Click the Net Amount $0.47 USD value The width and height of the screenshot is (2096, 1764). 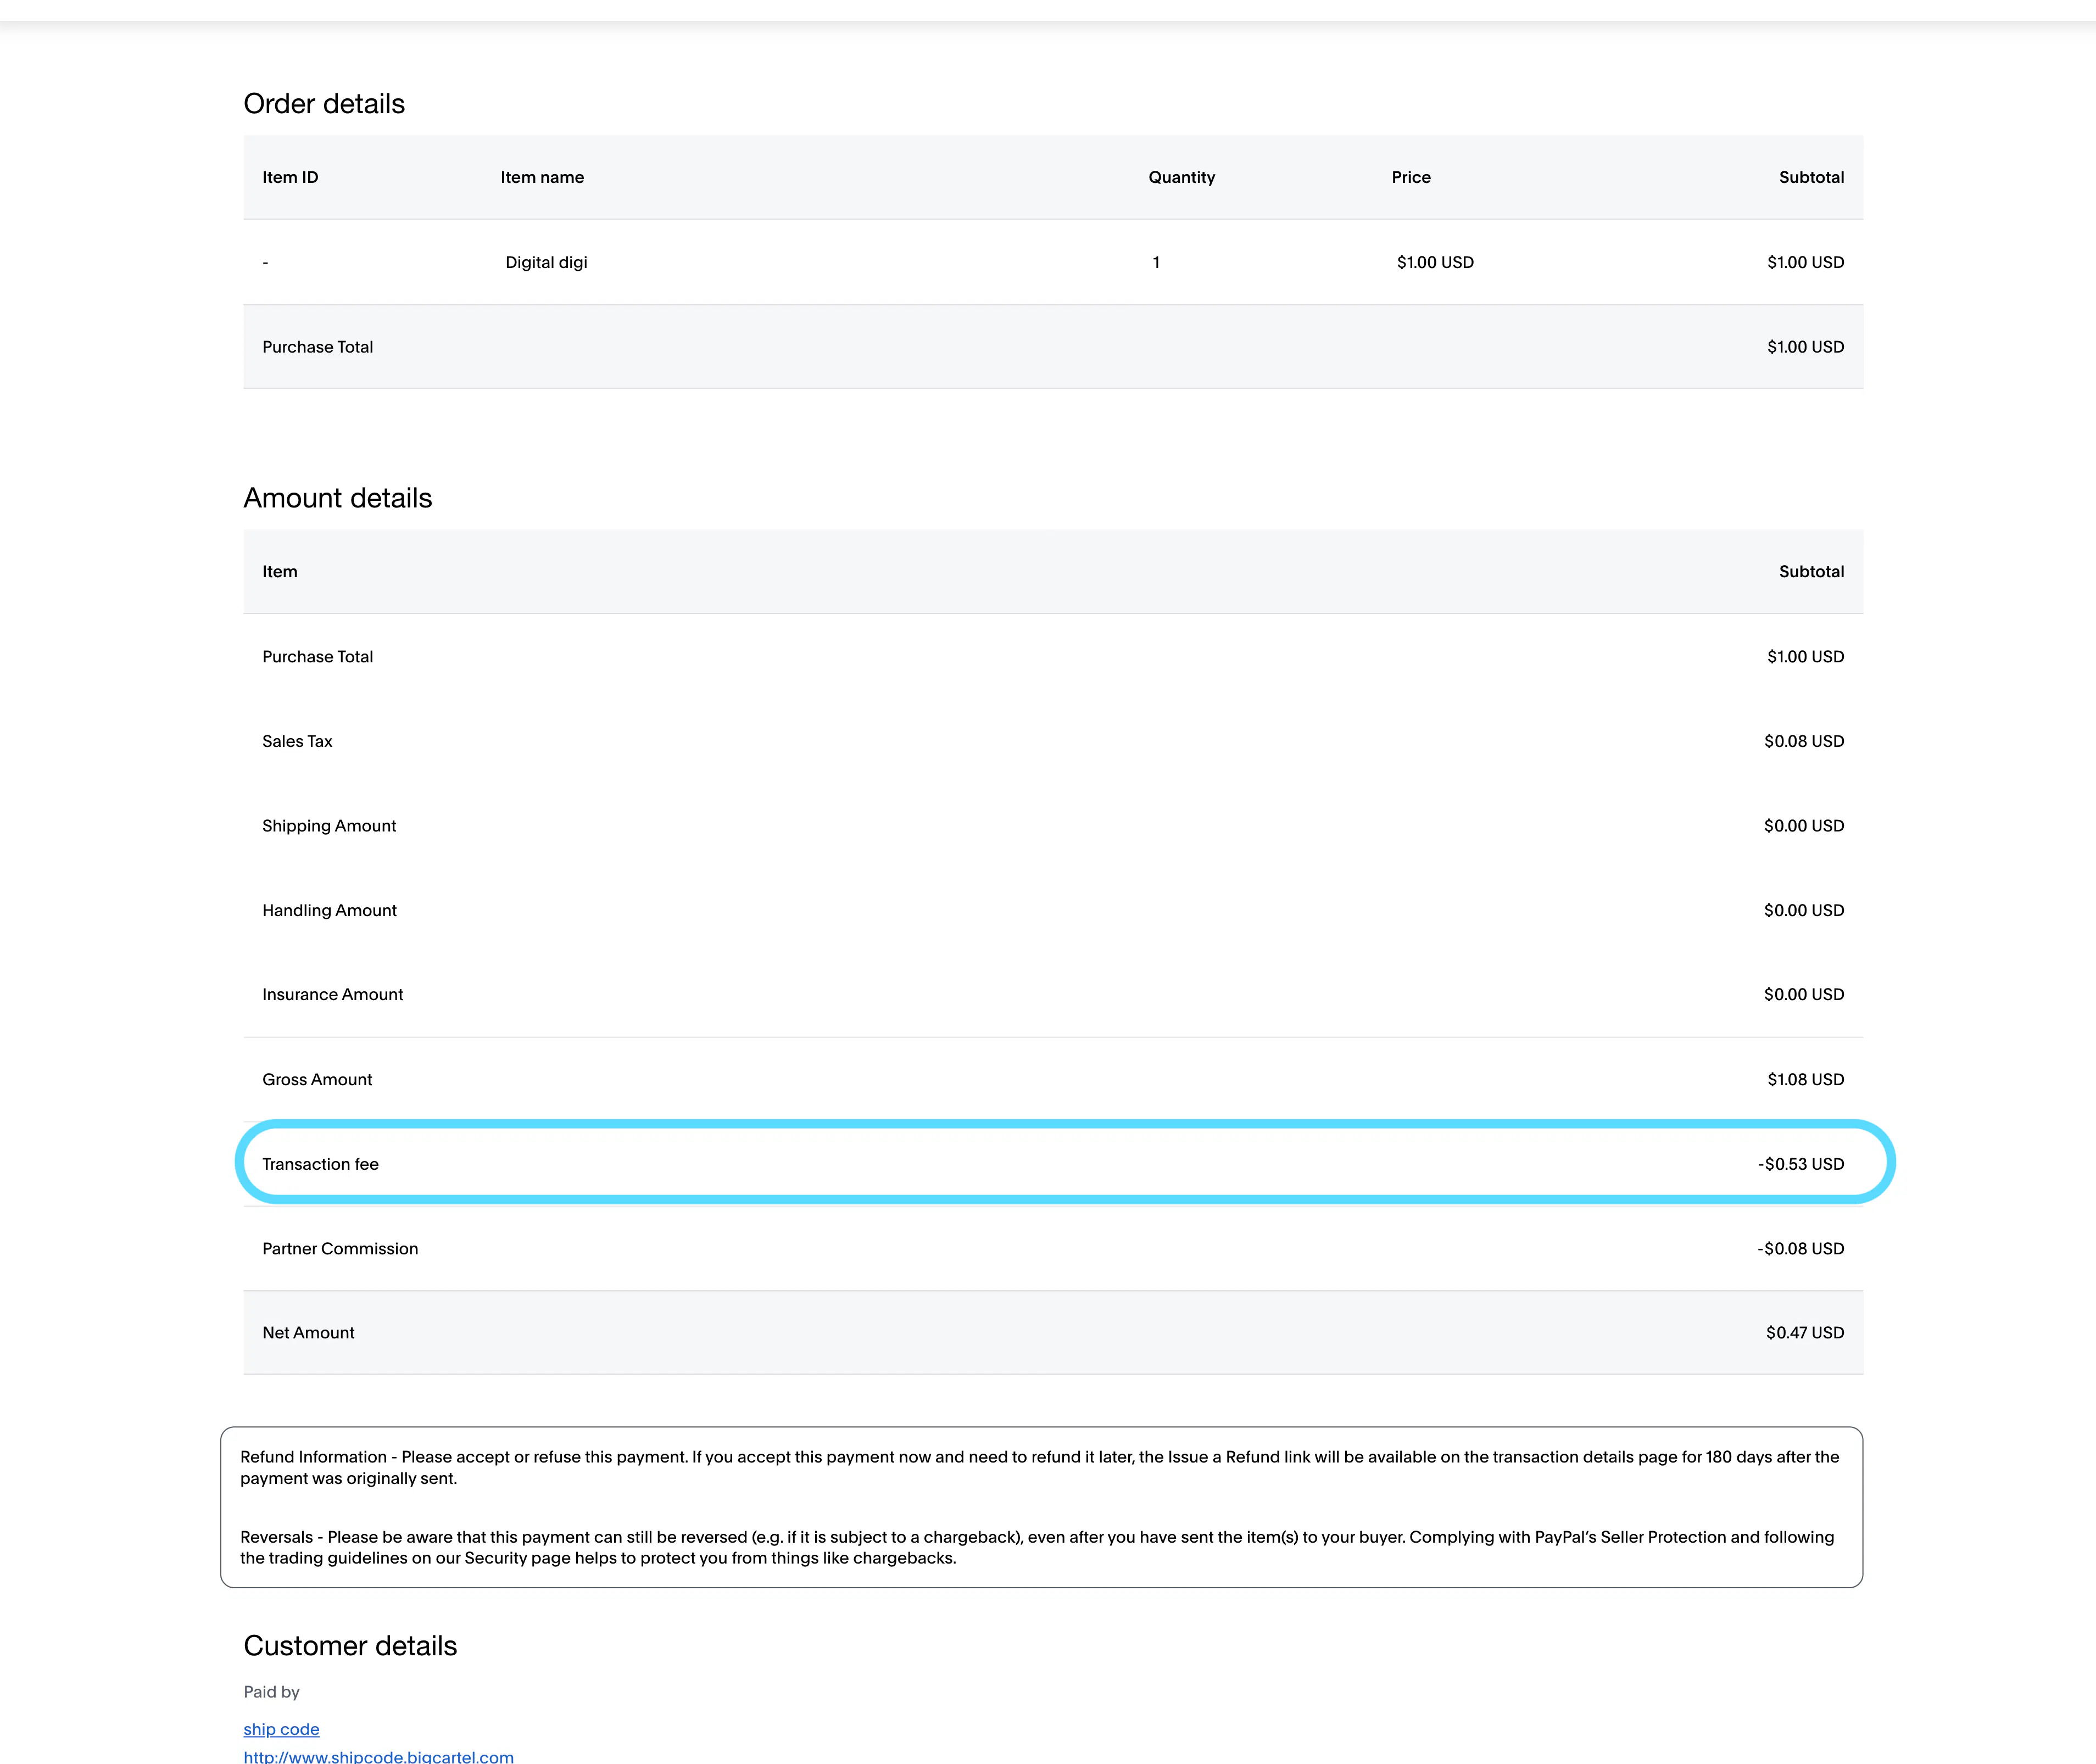1804,1332
